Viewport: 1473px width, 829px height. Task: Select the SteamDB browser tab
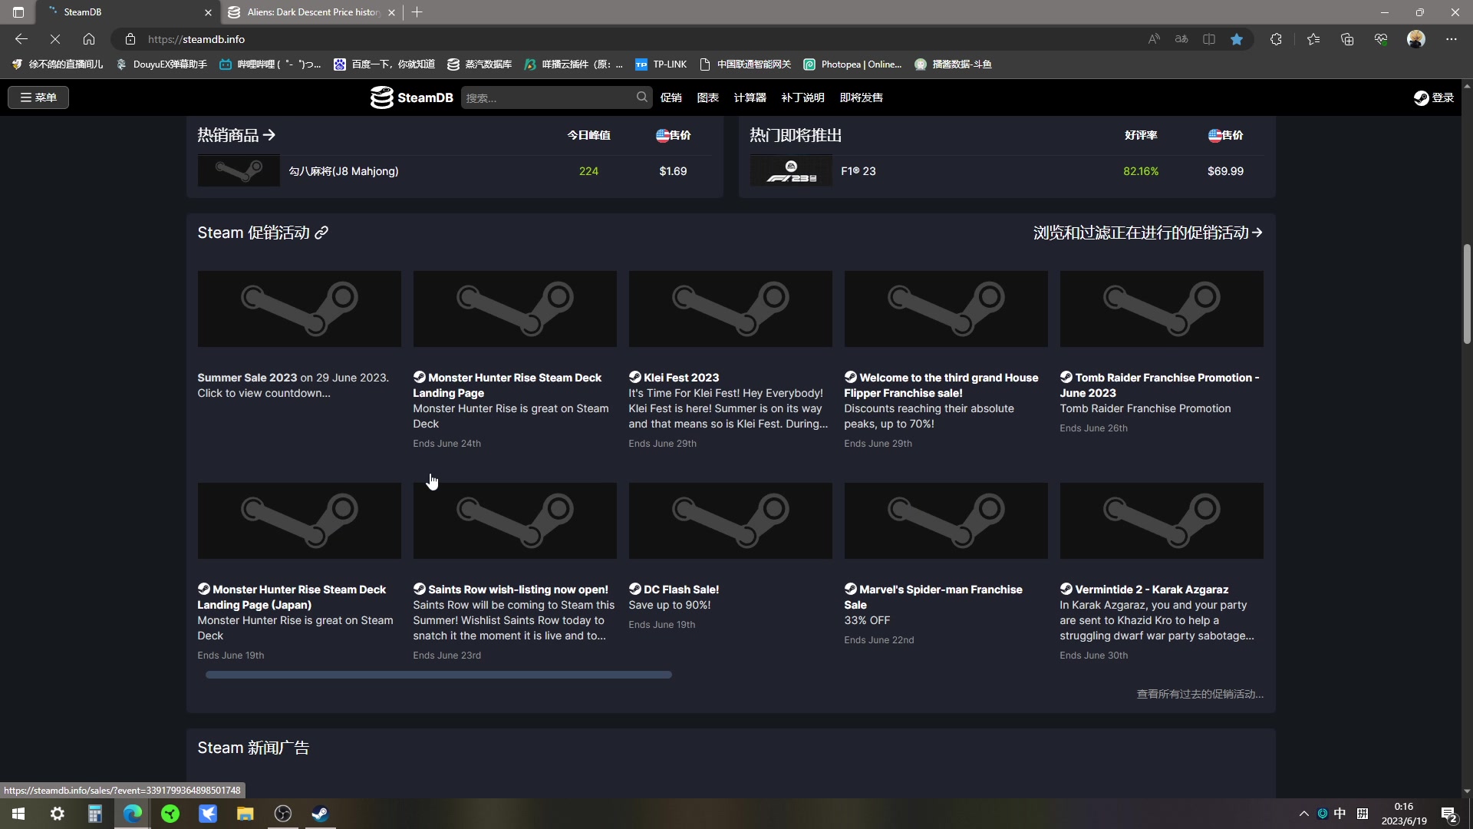[x=128, y=12]
